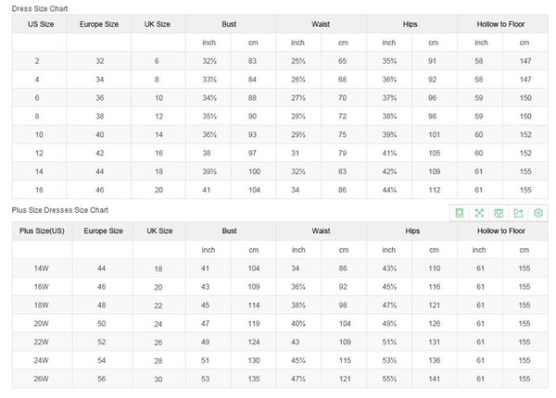
Task: Open settings gear in floating toolbar
Action: pos(538,214)
